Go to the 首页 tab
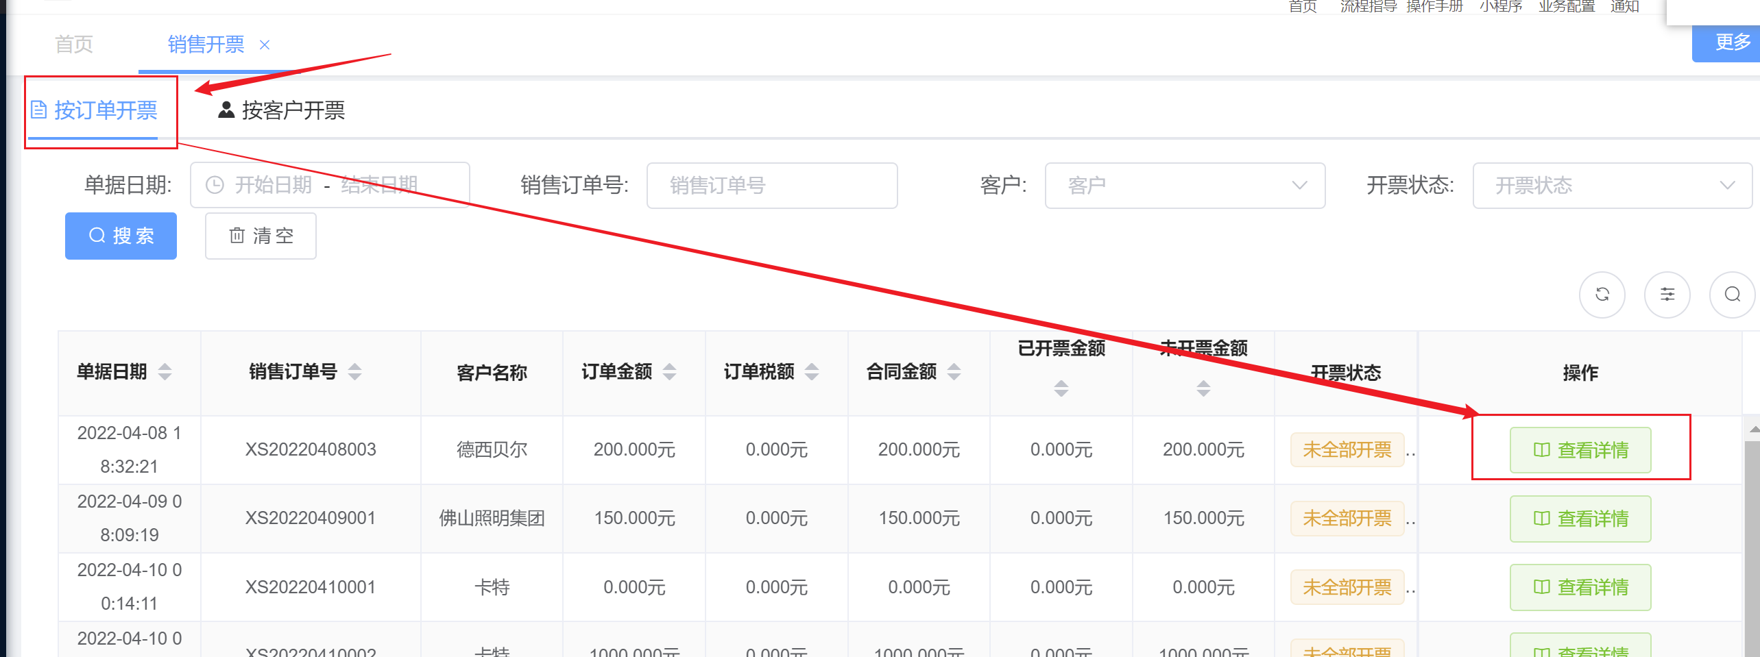 click(74, 45)
